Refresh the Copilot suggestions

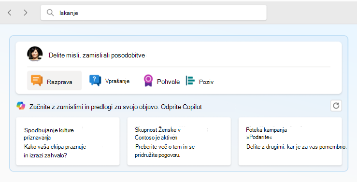pos(336,106)
